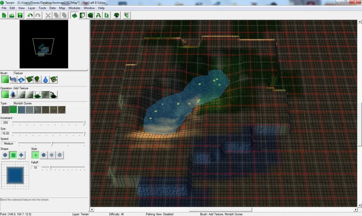Select the Texture brush green tile icon
Image resolution: width=362 pixels, height=216 pixels.
[x=5, y=79]
